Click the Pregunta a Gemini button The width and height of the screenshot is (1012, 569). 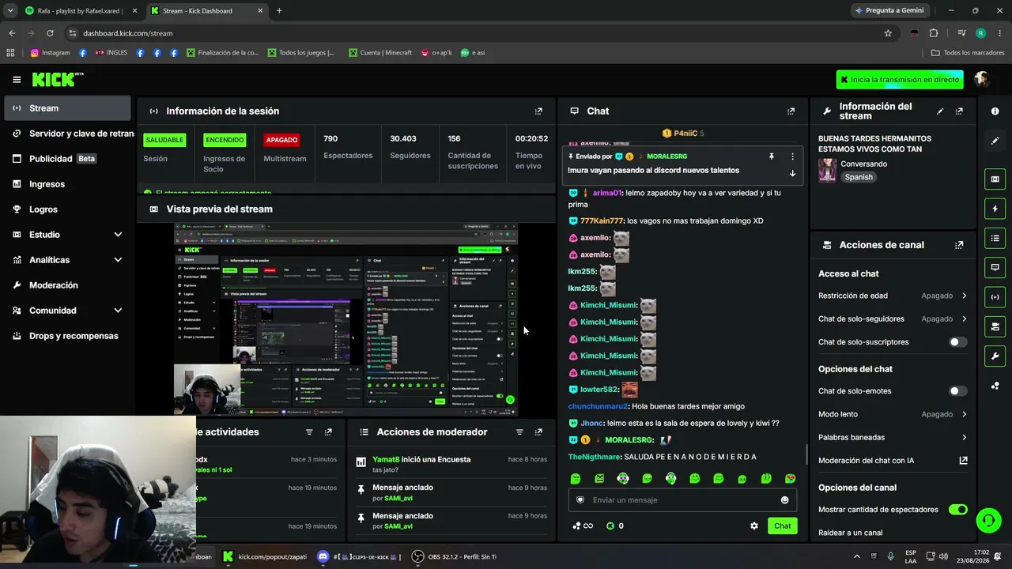[x=889, y=11]
